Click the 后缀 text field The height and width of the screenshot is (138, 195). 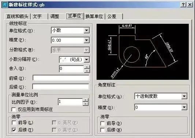[x=61, y=86]
